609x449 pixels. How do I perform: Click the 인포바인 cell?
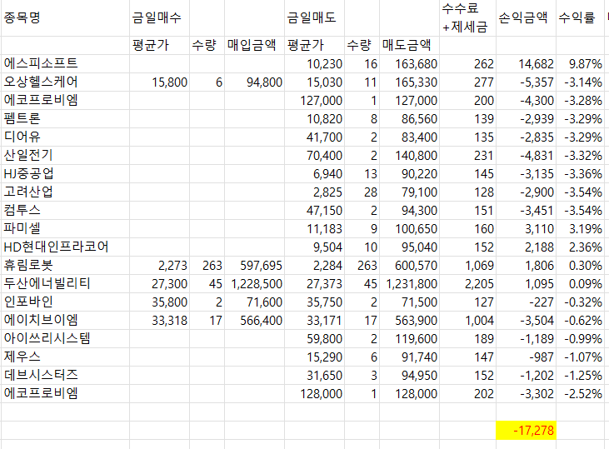(x=65, y=302)
